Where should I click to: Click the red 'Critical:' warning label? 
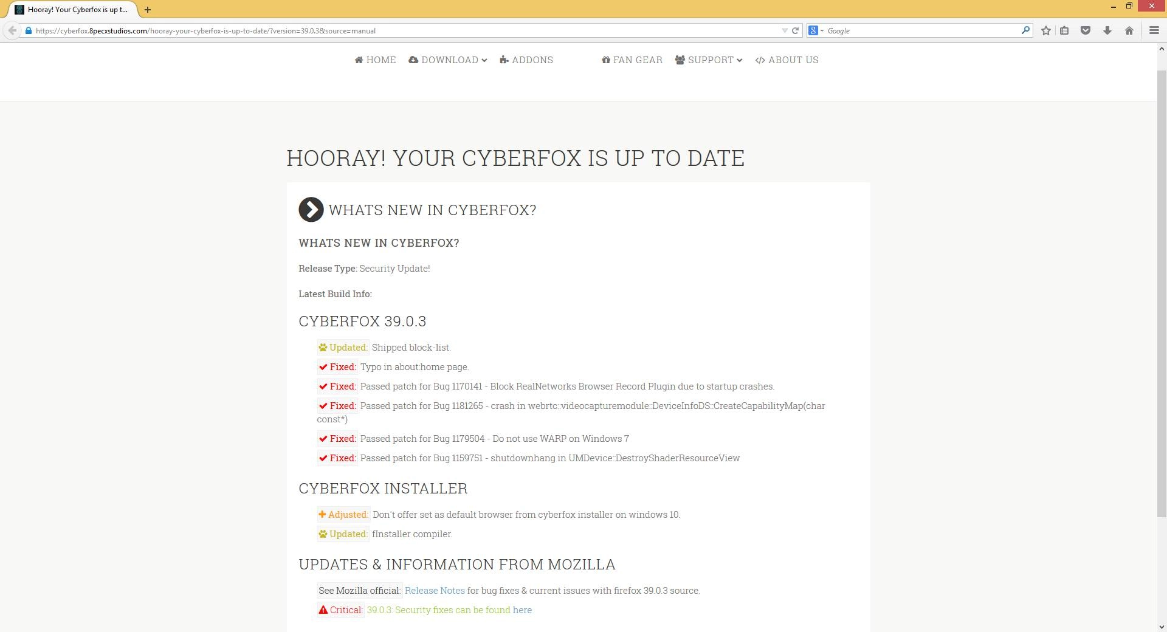tap(340, 610)
